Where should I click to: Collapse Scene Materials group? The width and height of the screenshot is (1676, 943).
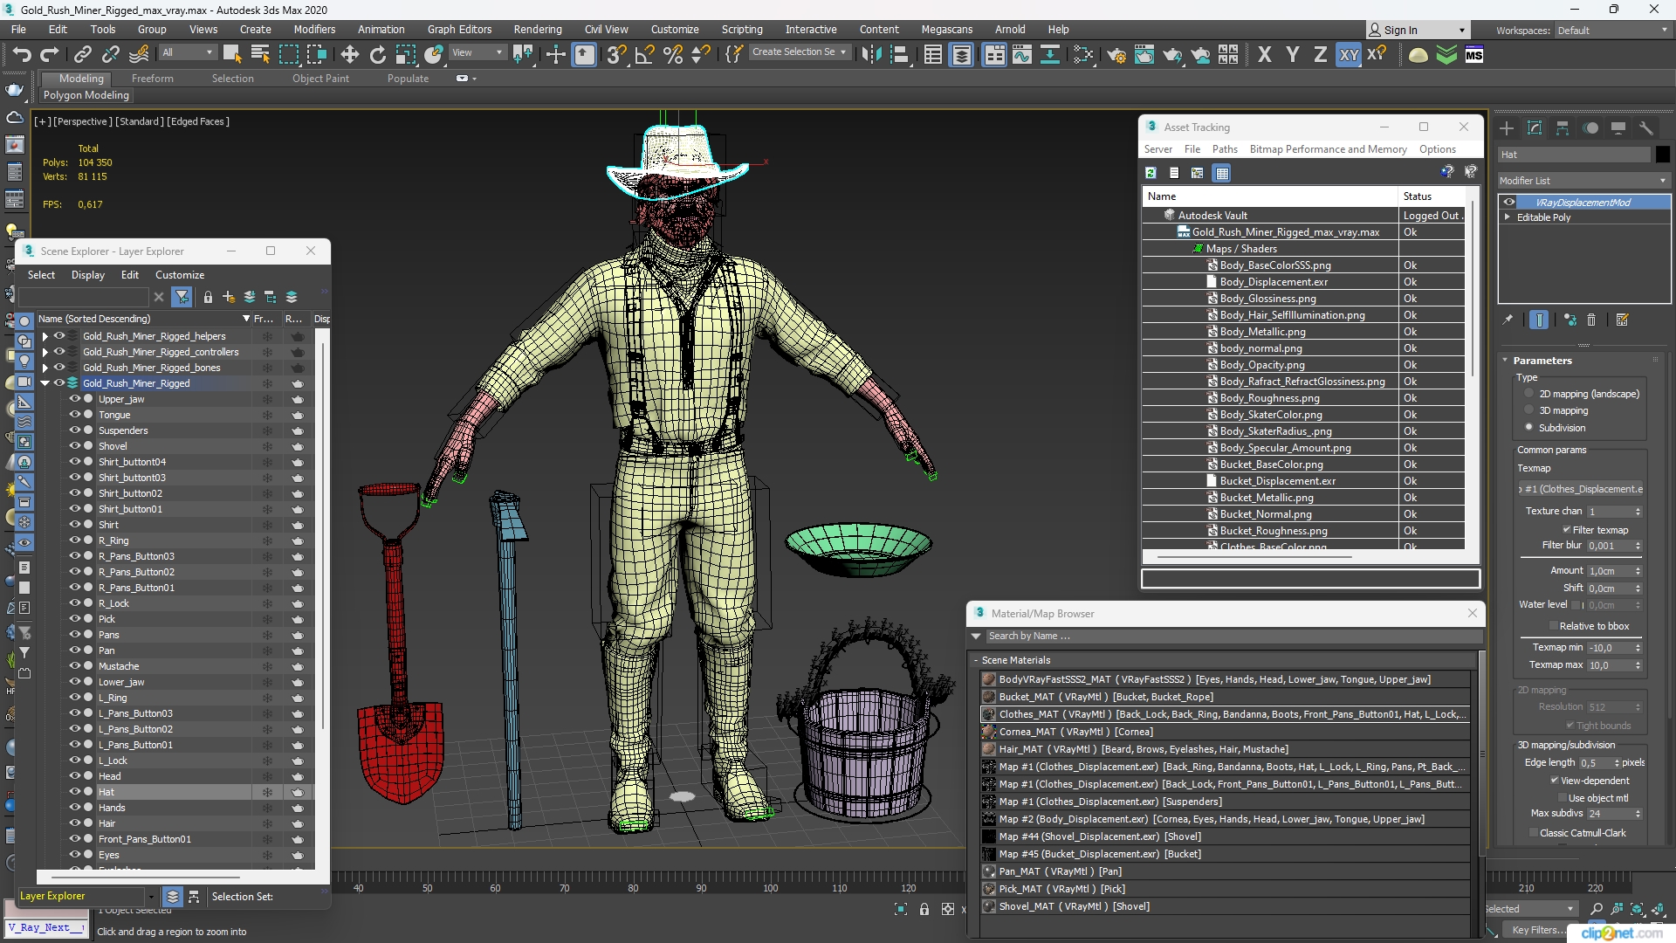(x=977, y=660)
